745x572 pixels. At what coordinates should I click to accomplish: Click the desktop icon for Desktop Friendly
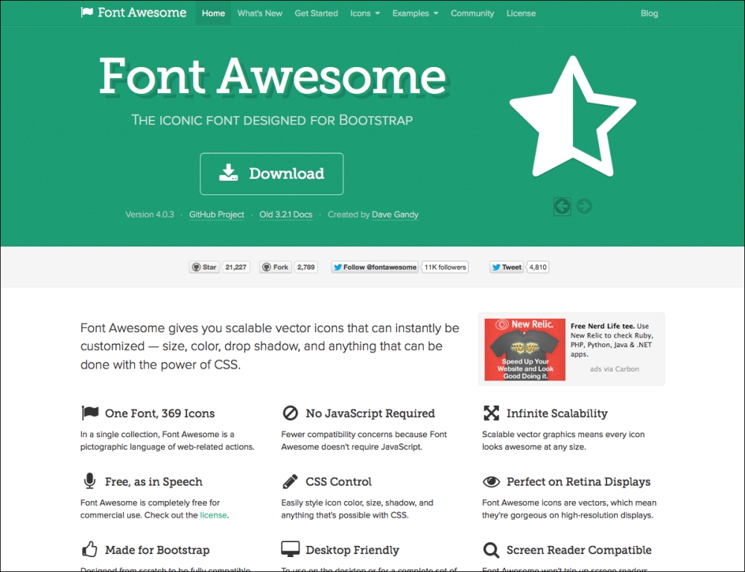[x=291, y=548]
